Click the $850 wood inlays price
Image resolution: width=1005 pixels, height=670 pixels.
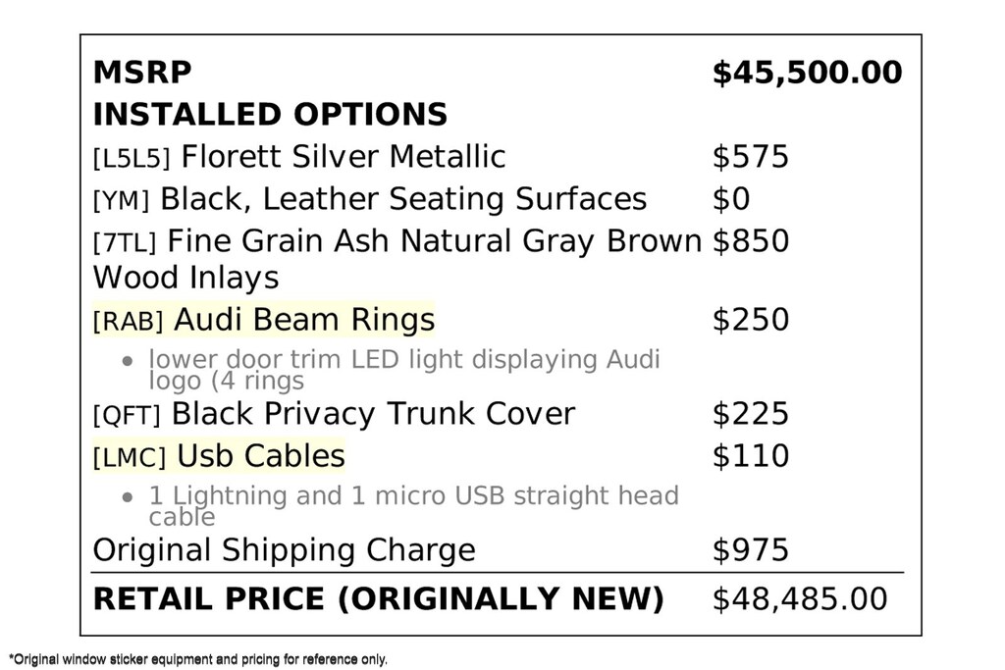751,241
